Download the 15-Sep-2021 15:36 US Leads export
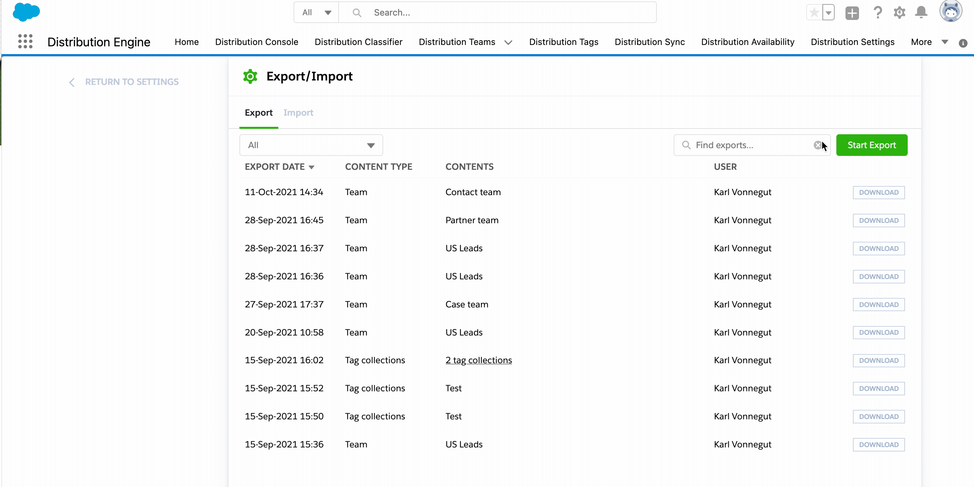This screenshot has width=974, height=487. (879, 445)
